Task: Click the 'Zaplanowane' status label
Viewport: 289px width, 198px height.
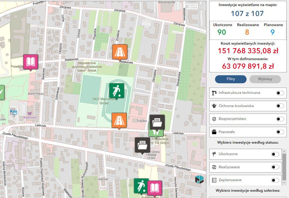Action: tap(230, 180)
